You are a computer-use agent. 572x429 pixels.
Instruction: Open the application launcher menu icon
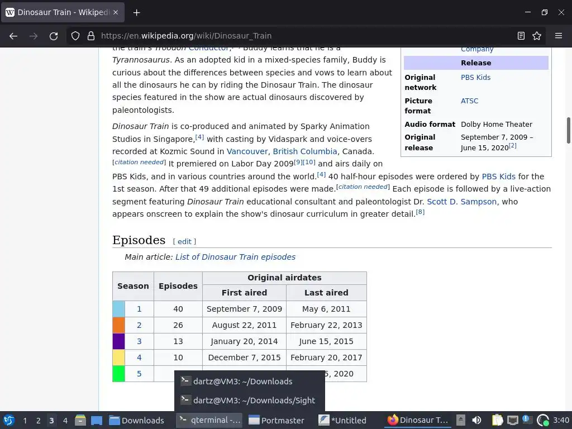click(9, 420)
